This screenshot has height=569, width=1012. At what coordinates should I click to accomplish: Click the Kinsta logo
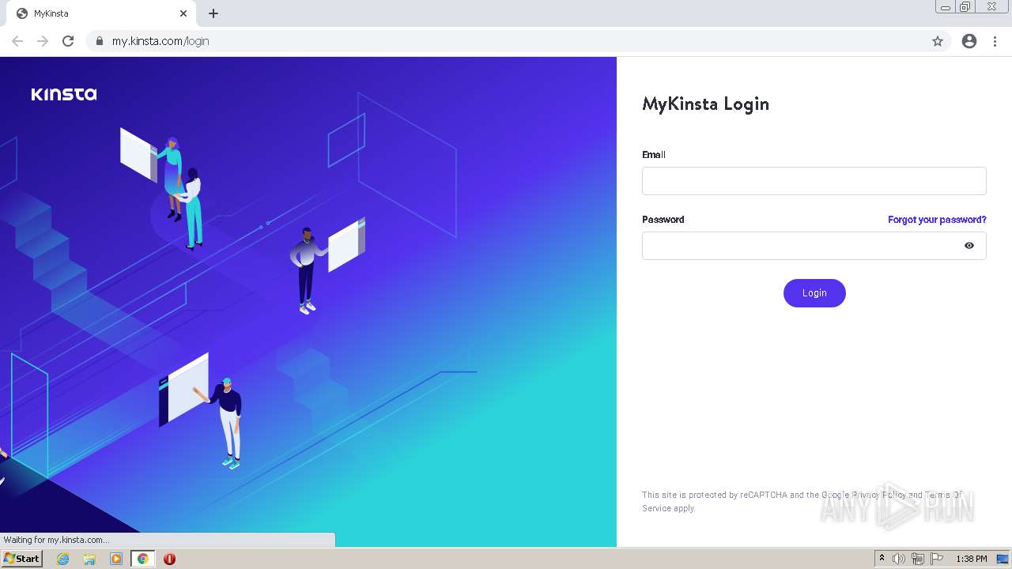(64, 94)
